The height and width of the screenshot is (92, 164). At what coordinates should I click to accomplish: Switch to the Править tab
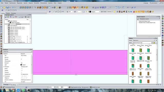point(8,13)
